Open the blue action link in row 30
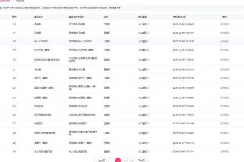 tap(224, 151)
